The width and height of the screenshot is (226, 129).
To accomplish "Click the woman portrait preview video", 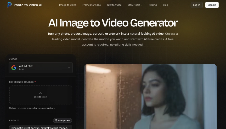I will (x=150, y=96).
